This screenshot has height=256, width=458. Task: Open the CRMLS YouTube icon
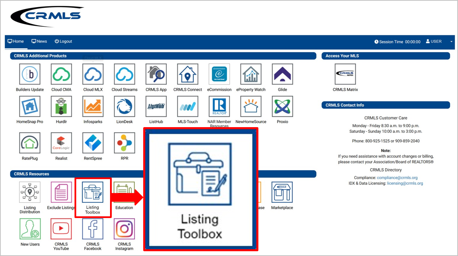[x=62, y=229]
